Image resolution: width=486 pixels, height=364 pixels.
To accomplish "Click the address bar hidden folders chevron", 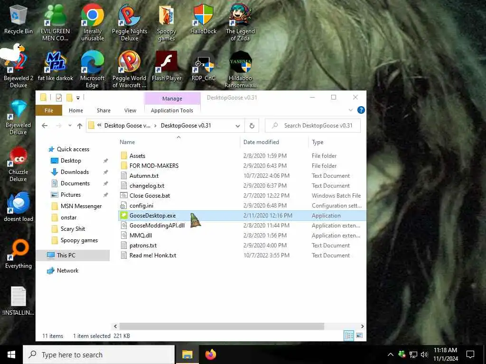I will (x=99, y=125).
